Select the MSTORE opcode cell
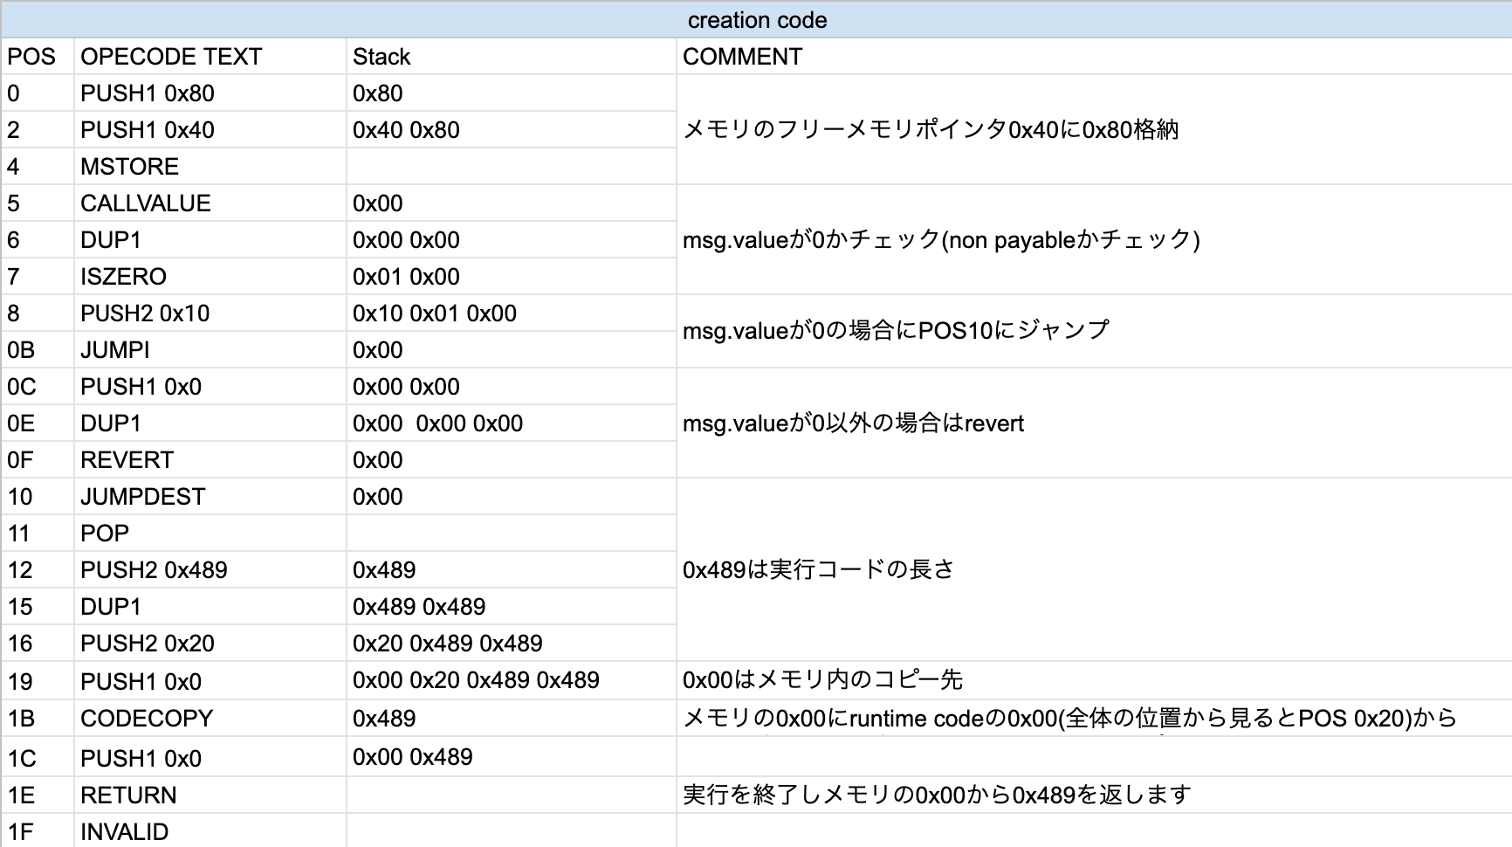This screenshot has width=1512, height=847. pyautogui.click(x=210, y=167)
